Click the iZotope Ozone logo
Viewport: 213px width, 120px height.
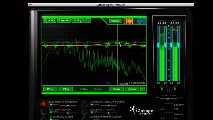pos(141,110)
